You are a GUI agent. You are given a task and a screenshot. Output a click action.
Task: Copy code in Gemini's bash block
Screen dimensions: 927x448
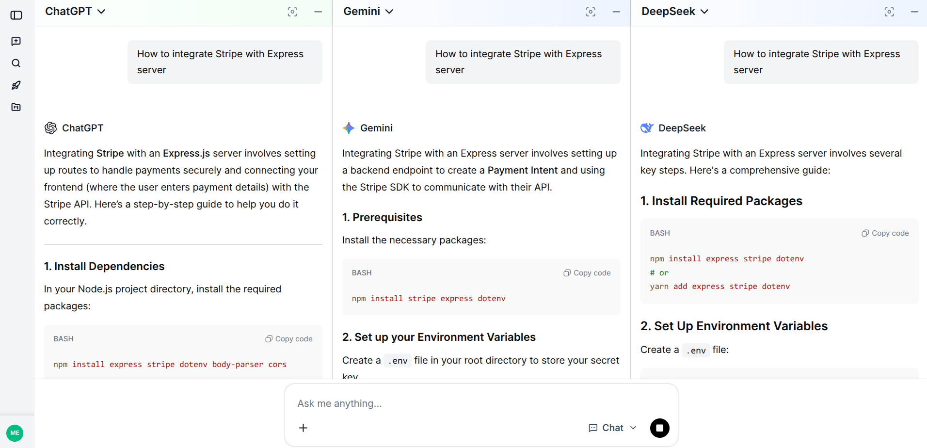pyautogui.click(x=587, y=273)
